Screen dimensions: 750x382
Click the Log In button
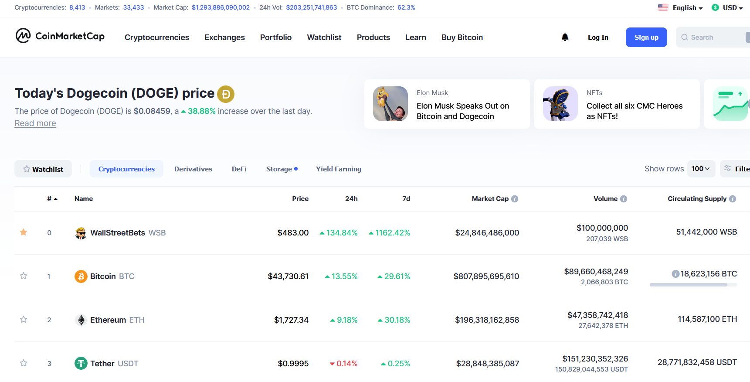598,38
